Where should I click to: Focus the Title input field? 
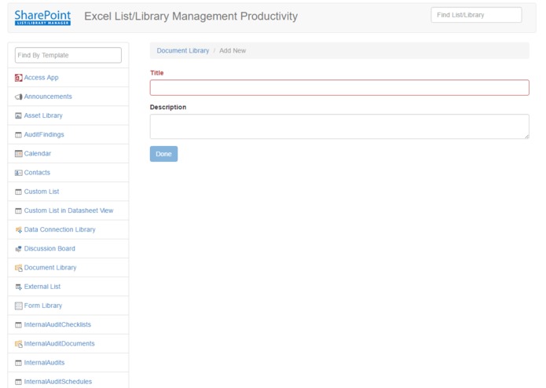point(339,88)
